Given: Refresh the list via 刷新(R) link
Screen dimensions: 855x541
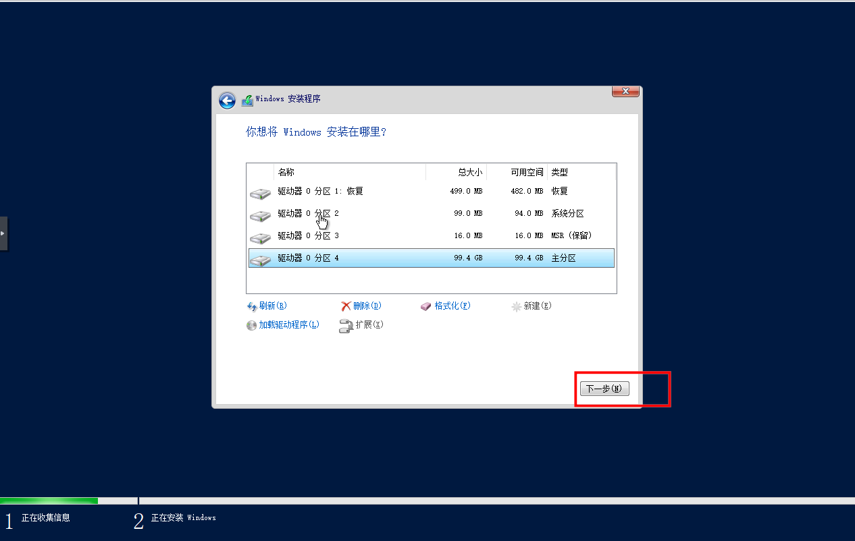Looking at the screenshot, I should click(x=273, y=306).
